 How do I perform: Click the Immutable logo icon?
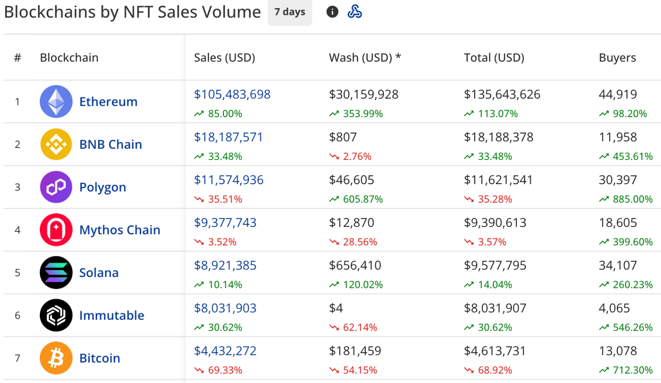(56, 316)
